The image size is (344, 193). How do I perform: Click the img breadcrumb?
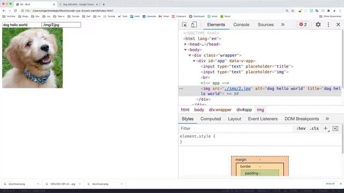tap(260, 110)
